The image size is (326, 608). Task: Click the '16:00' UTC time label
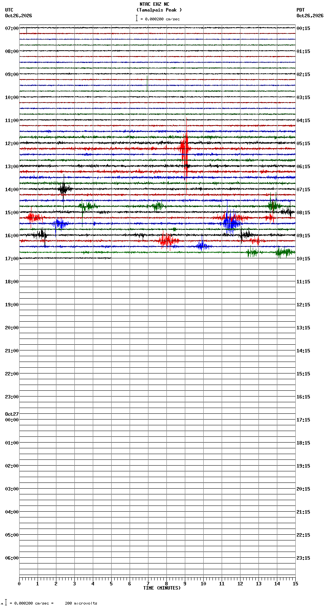(12, 236)
